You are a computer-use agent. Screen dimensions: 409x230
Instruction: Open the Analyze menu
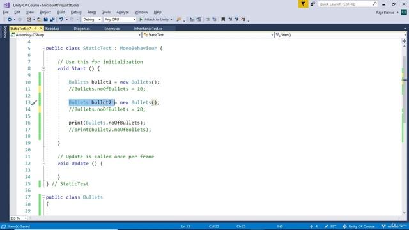point(122,12)
